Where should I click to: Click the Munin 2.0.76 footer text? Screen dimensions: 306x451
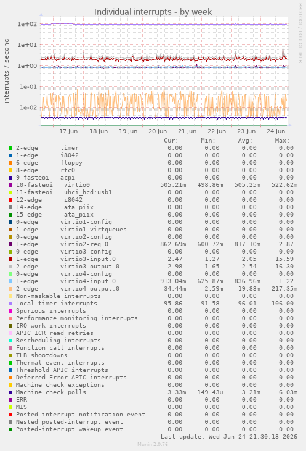tap(153, 444)
